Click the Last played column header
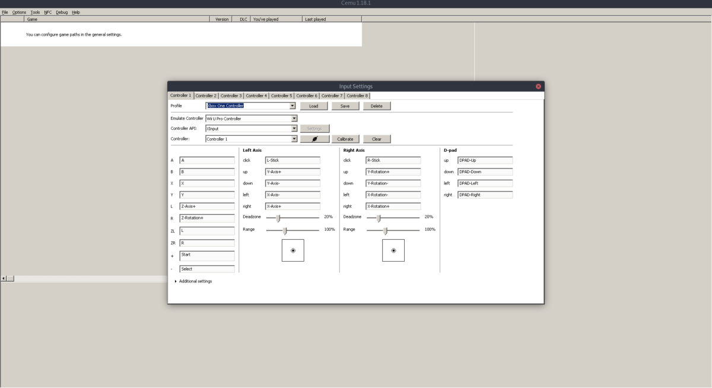 click(332, 19)
